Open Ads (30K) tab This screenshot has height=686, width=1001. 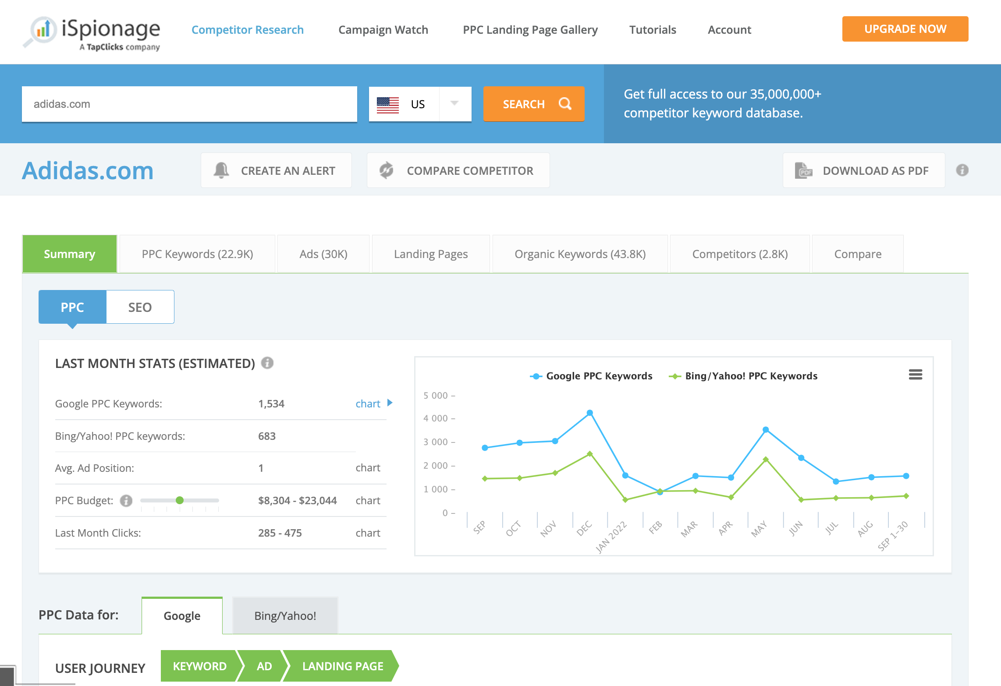pyautogui.click(x=323, y=254)
